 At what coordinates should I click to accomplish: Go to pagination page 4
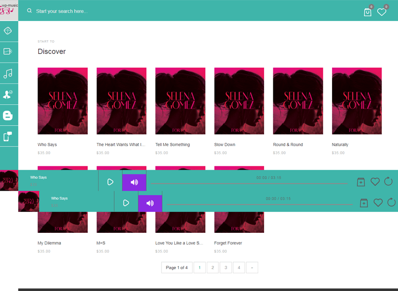(239, 267)
